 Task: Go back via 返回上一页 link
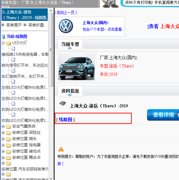pos(66,13)
